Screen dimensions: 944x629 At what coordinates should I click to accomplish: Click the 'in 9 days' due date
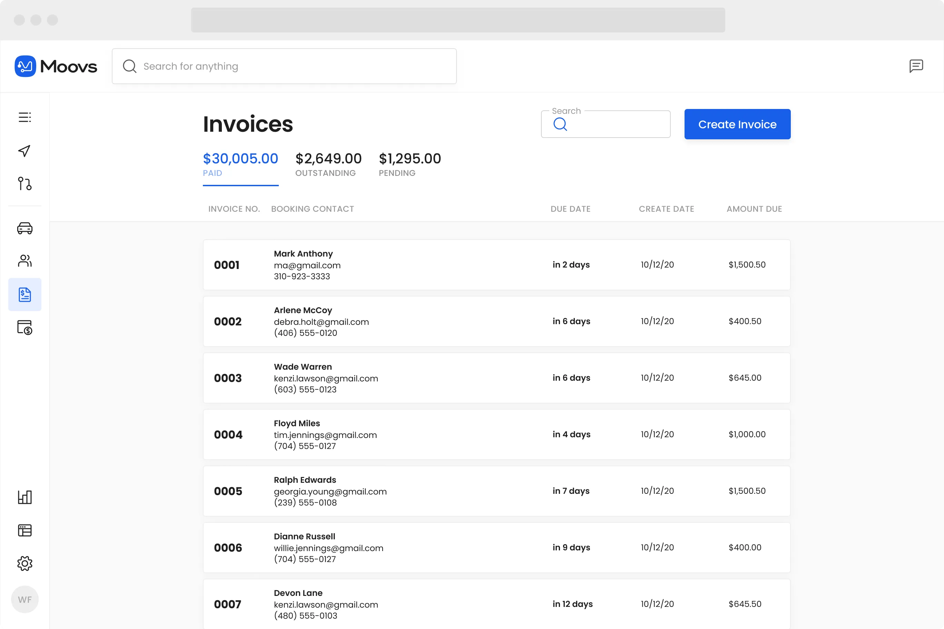coord(571,548)
